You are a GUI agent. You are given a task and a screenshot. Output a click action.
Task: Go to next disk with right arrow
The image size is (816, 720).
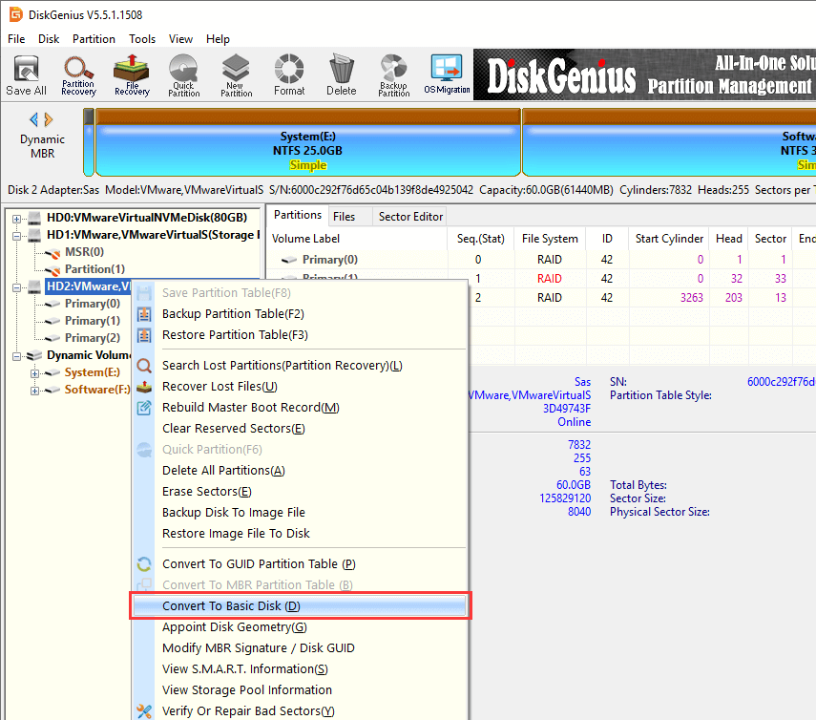click(49, 119)
